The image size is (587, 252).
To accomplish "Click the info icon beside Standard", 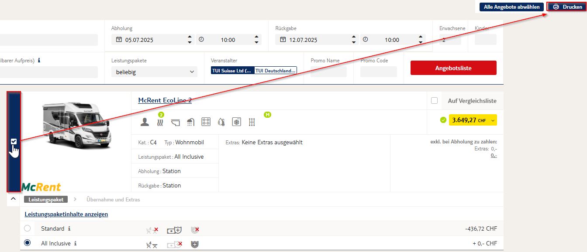I will click(x=69, y=228).
